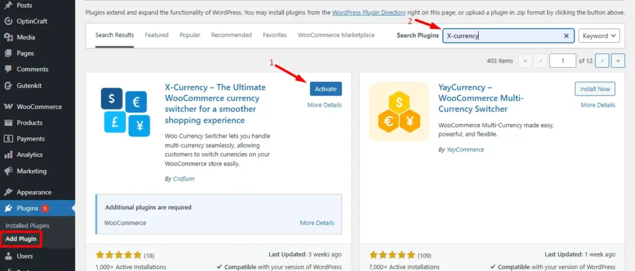Open the WooCommerce menu item

[x=37, y=107]
